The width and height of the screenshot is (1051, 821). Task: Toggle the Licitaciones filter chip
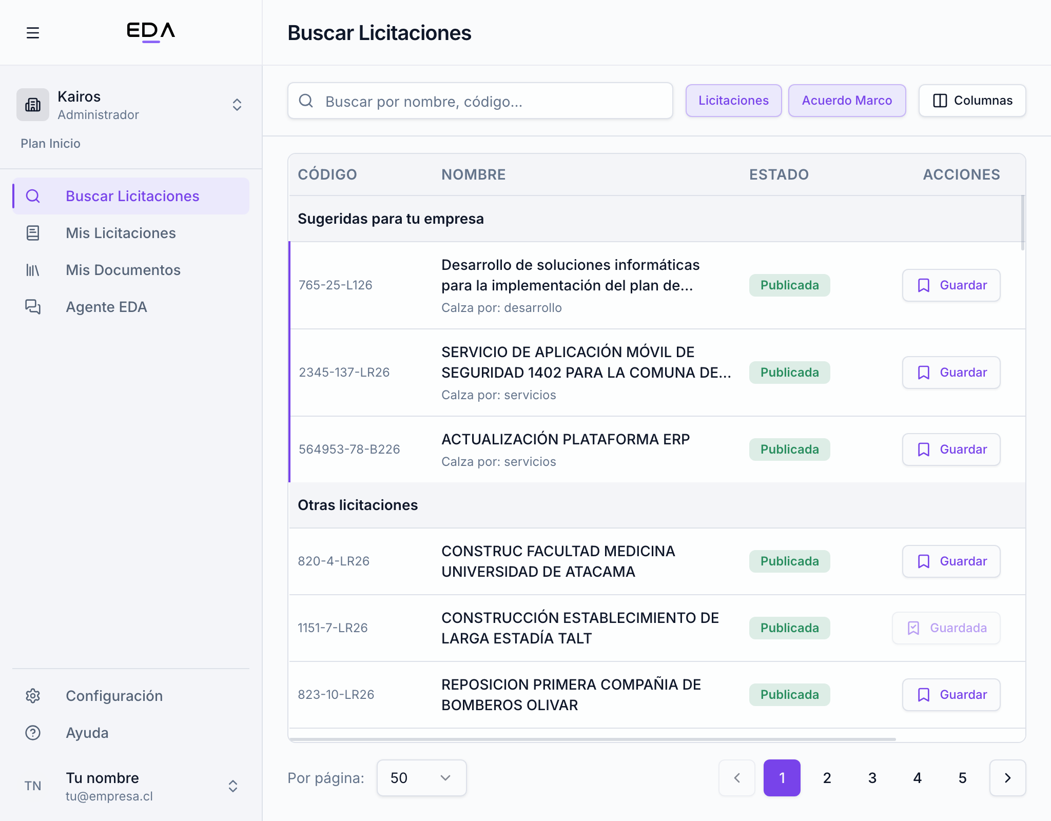[x=733, y=101]
